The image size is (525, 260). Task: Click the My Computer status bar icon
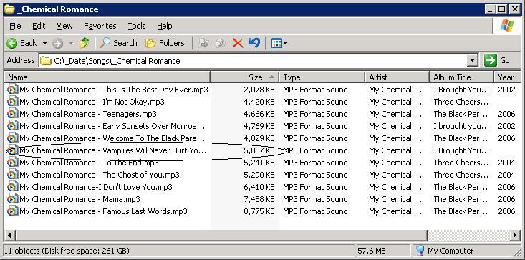[420, 251]
